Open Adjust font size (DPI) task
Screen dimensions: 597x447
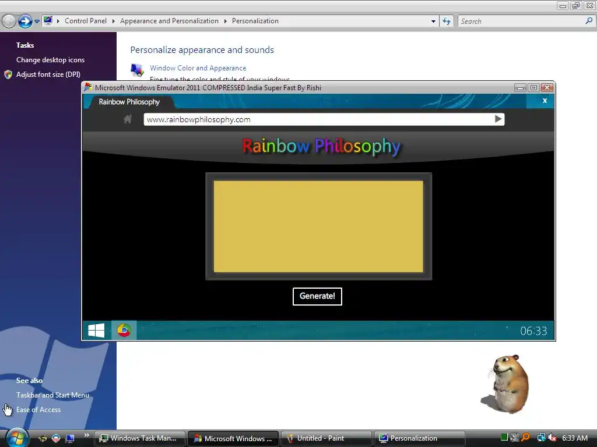click(48, 74)
